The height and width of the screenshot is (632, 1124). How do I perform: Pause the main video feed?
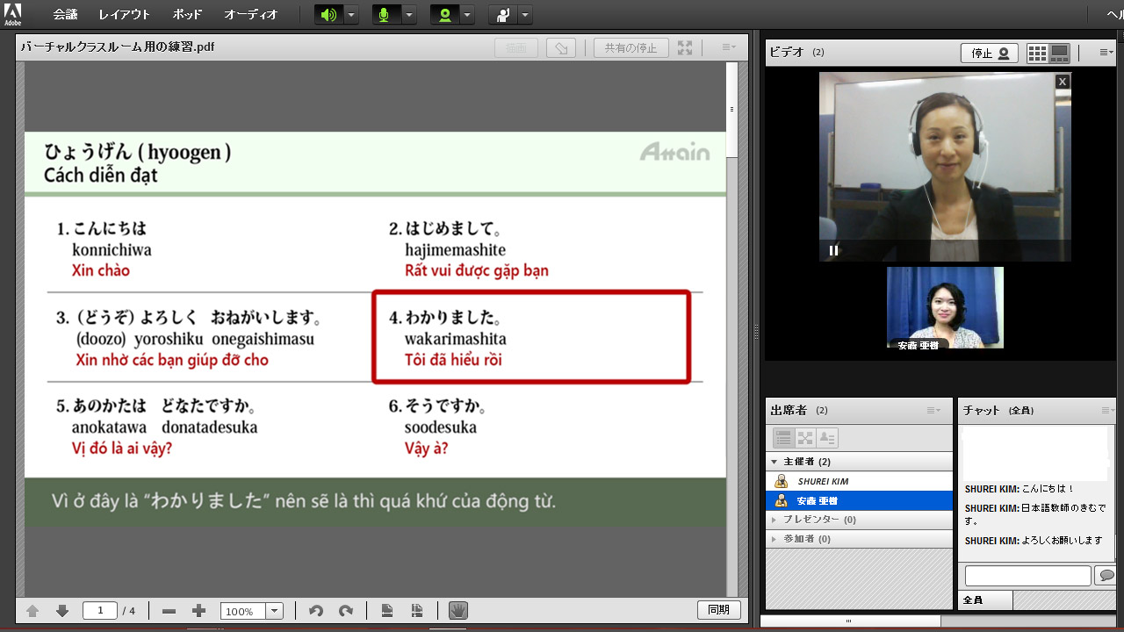click(833, 250)
